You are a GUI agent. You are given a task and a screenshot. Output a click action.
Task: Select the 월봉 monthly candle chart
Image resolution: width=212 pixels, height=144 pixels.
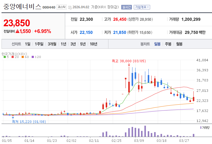(179, 44)
